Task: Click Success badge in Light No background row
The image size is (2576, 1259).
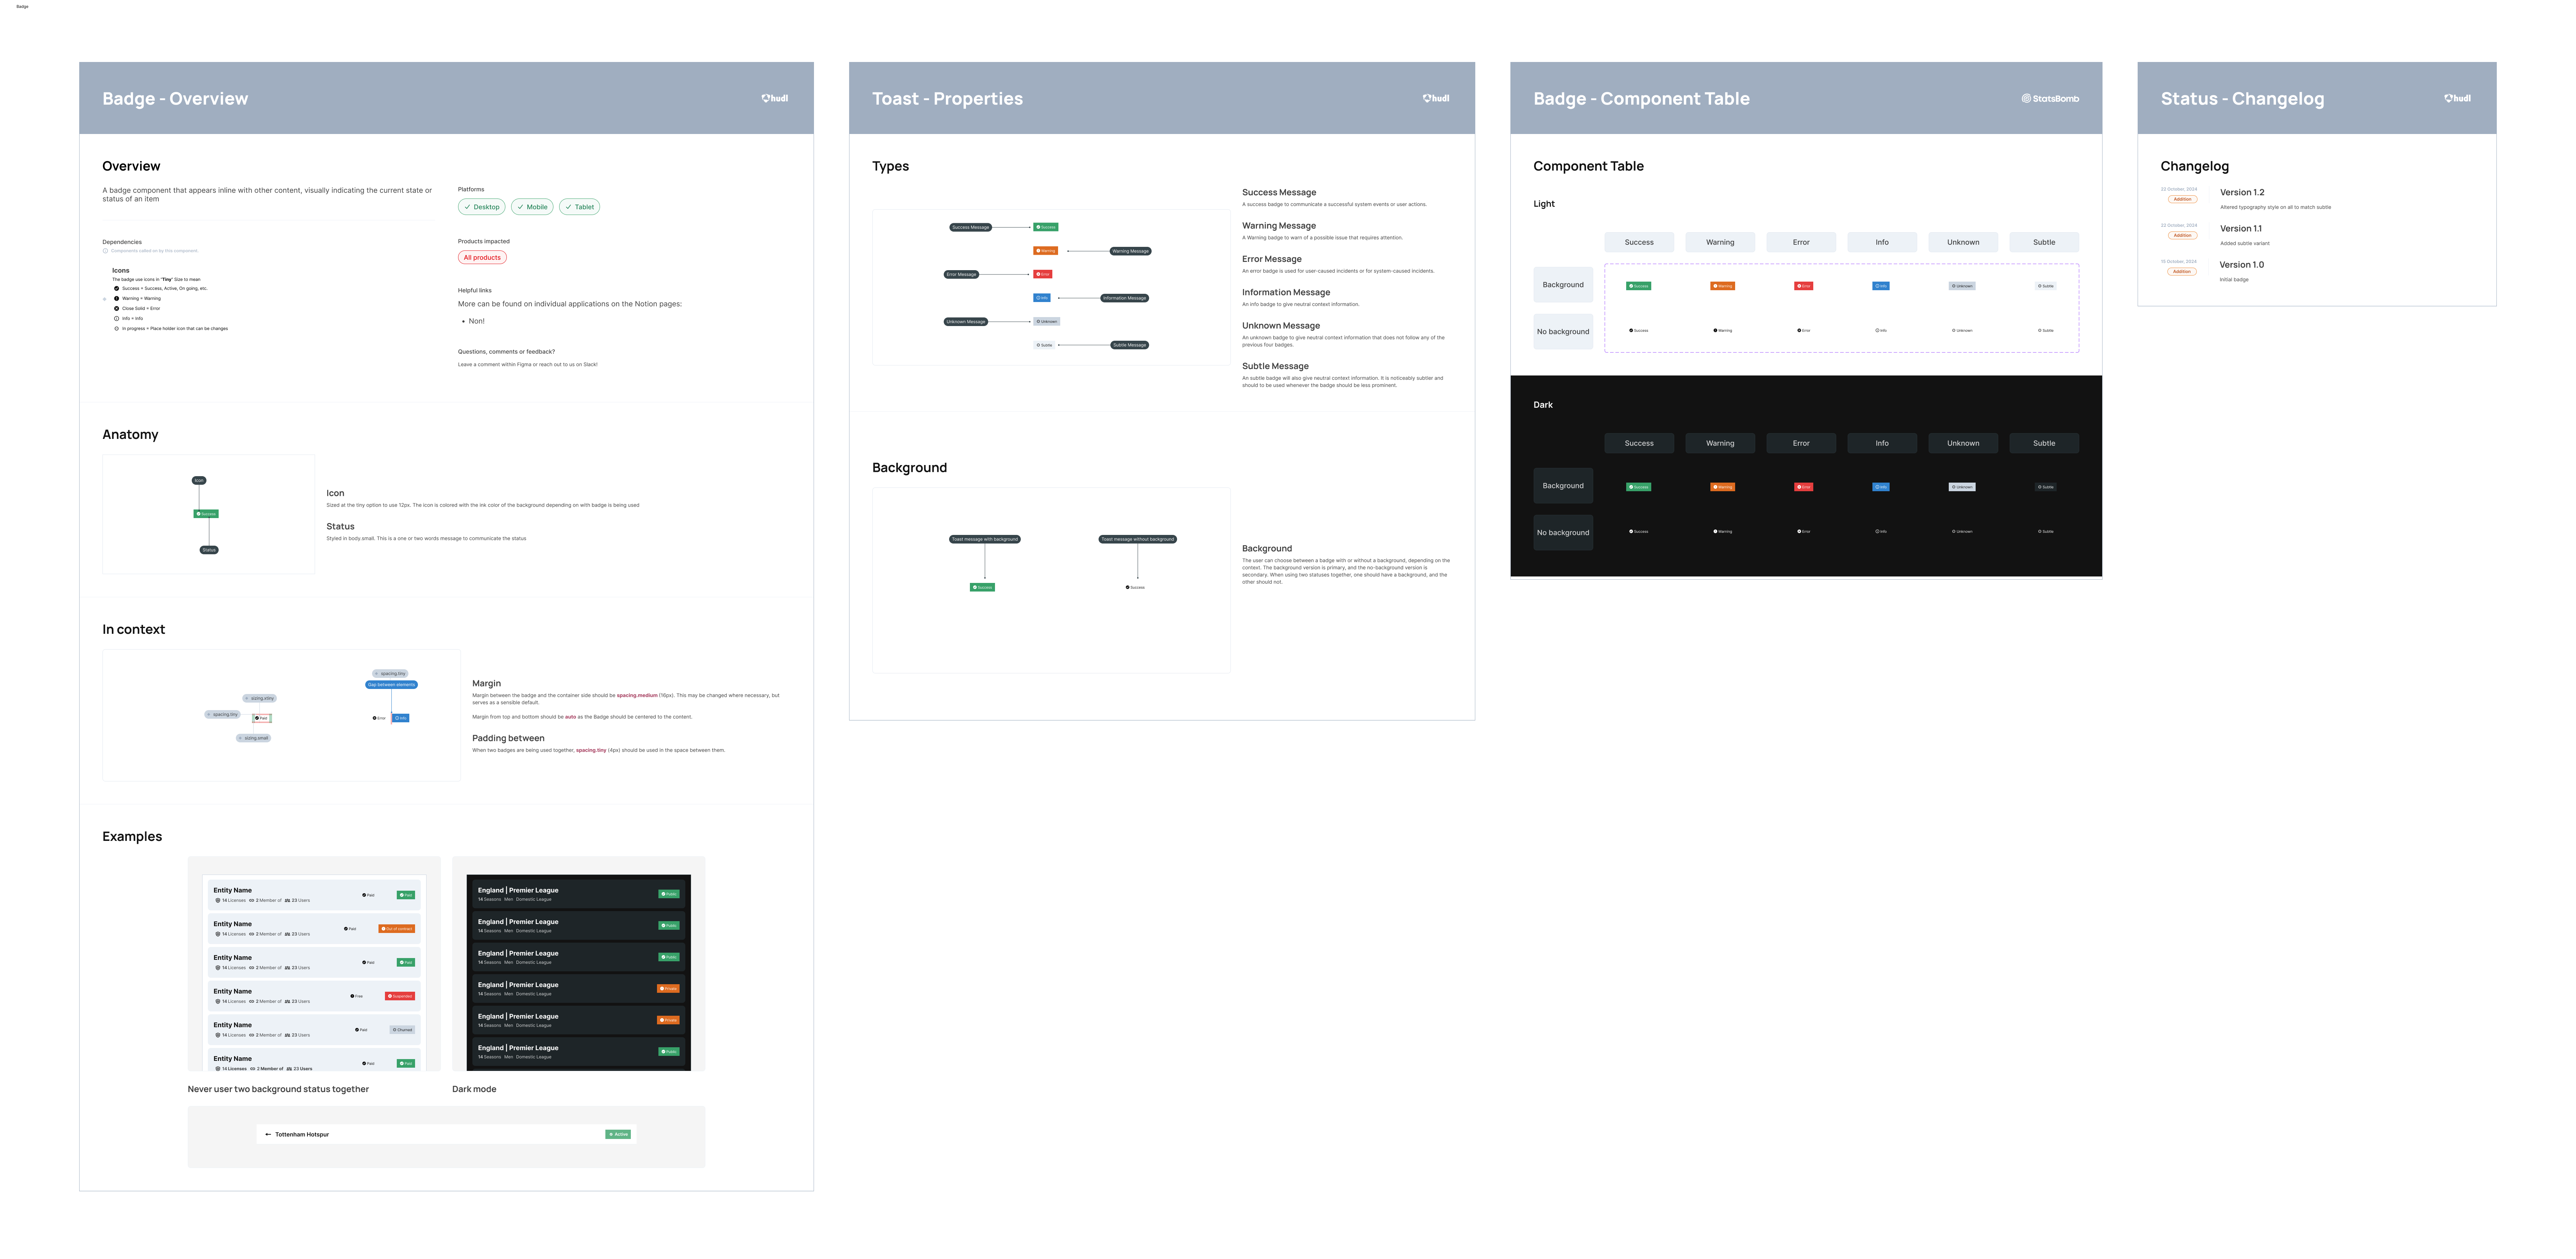Action: coord(1639,331)
